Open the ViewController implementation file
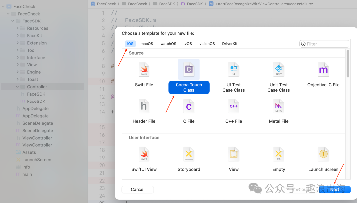The width and height of the screenshot is (357, 203). [x=34, y=145]
